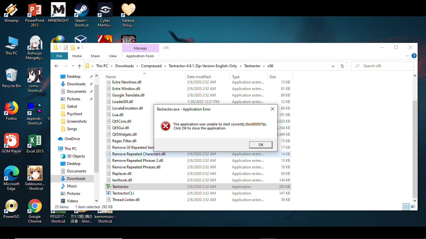Select Downloads breadcrumb in address bar
The width and height of the screenshot is (426, 239).
[124, 66]
